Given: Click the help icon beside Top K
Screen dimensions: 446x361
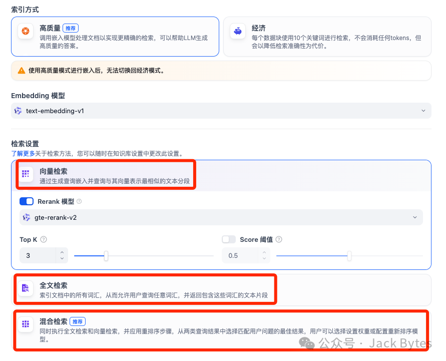Looking at the screenshot, I should pyautogui.click(x=44, y=240).
